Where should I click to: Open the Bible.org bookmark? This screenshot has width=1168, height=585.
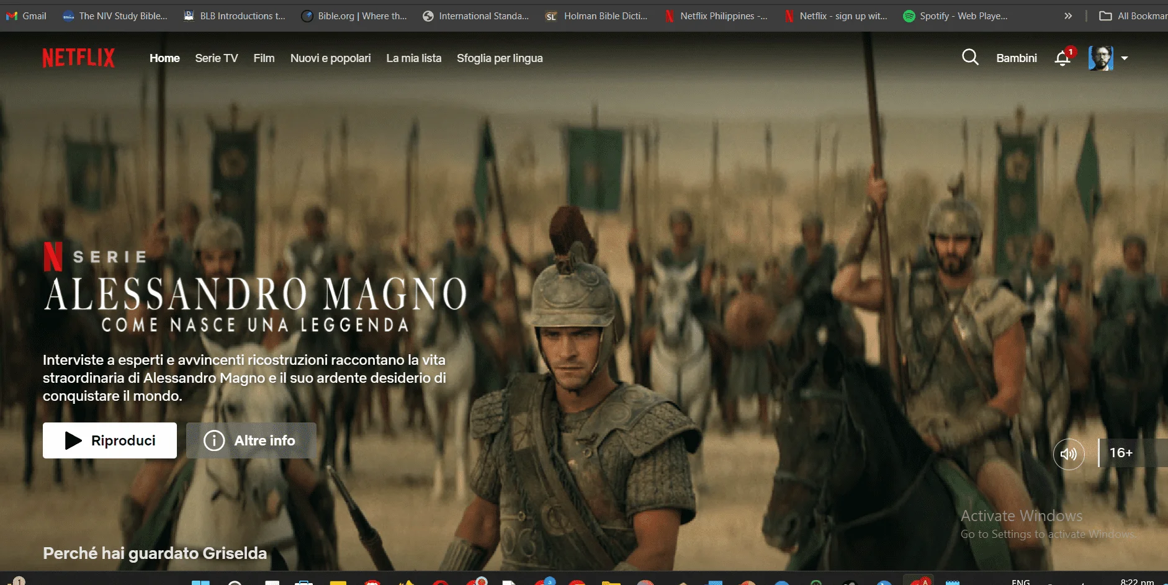click(x=354, y=16)
